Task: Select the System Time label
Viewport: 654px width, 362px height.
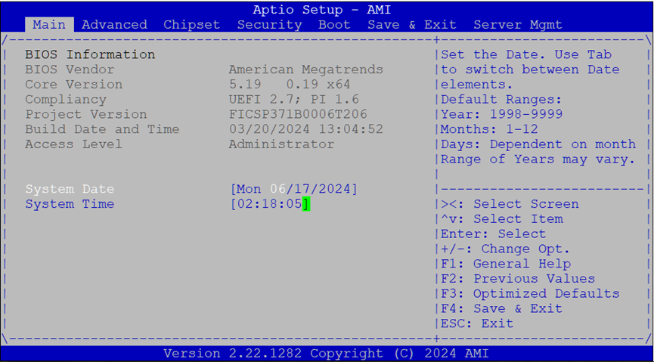Action: tap(70, 204)
